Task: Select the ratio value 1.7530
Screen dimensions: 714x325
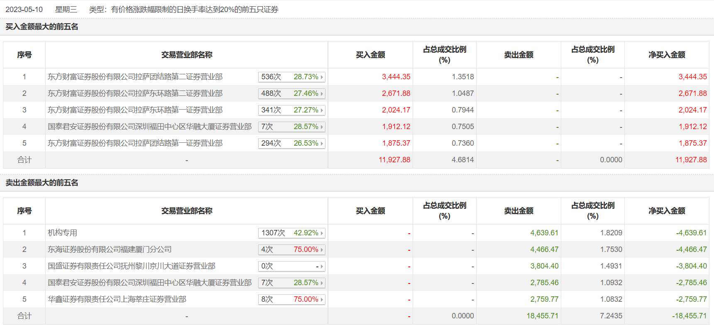Action: (x=611, y=249)
